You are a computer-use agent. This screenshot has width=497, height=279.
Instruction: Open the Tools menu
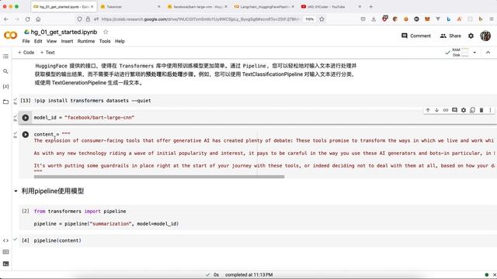pyautogui.click(x=105, y=41)
